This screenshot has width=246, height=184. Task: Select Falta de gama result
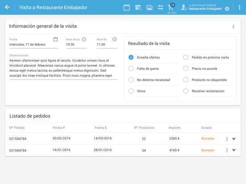click(131, 68)
